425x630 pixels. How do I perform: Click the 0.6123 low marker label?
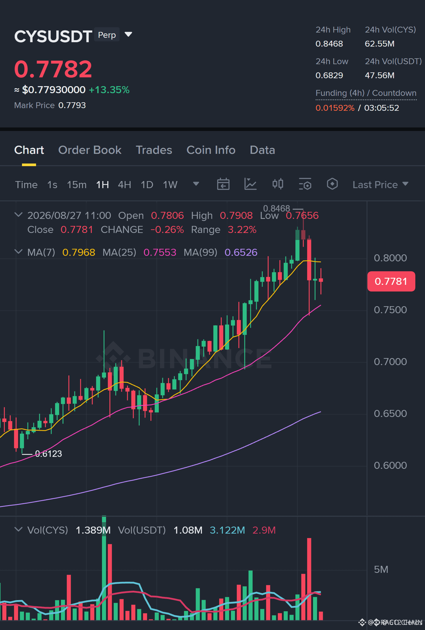pyautogui.click(x=48, y=454)
